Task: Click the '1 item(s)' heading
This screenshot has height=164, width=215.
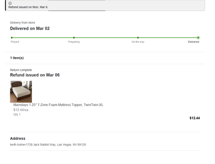Action: pos(17,58)
